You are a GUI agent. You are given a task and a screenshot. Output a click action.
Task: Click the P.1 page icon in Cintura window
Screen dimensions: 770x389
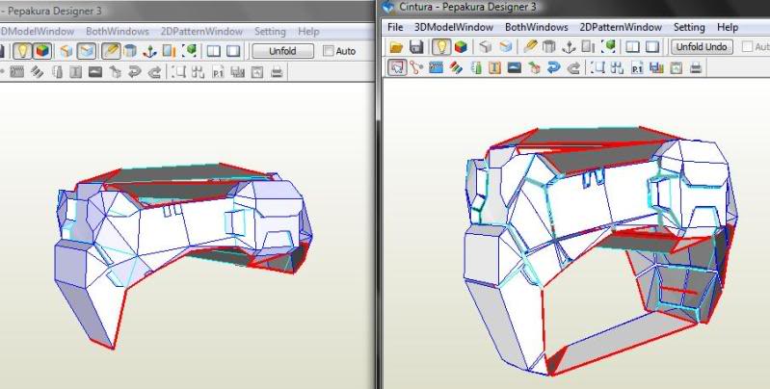click(637, 67)
